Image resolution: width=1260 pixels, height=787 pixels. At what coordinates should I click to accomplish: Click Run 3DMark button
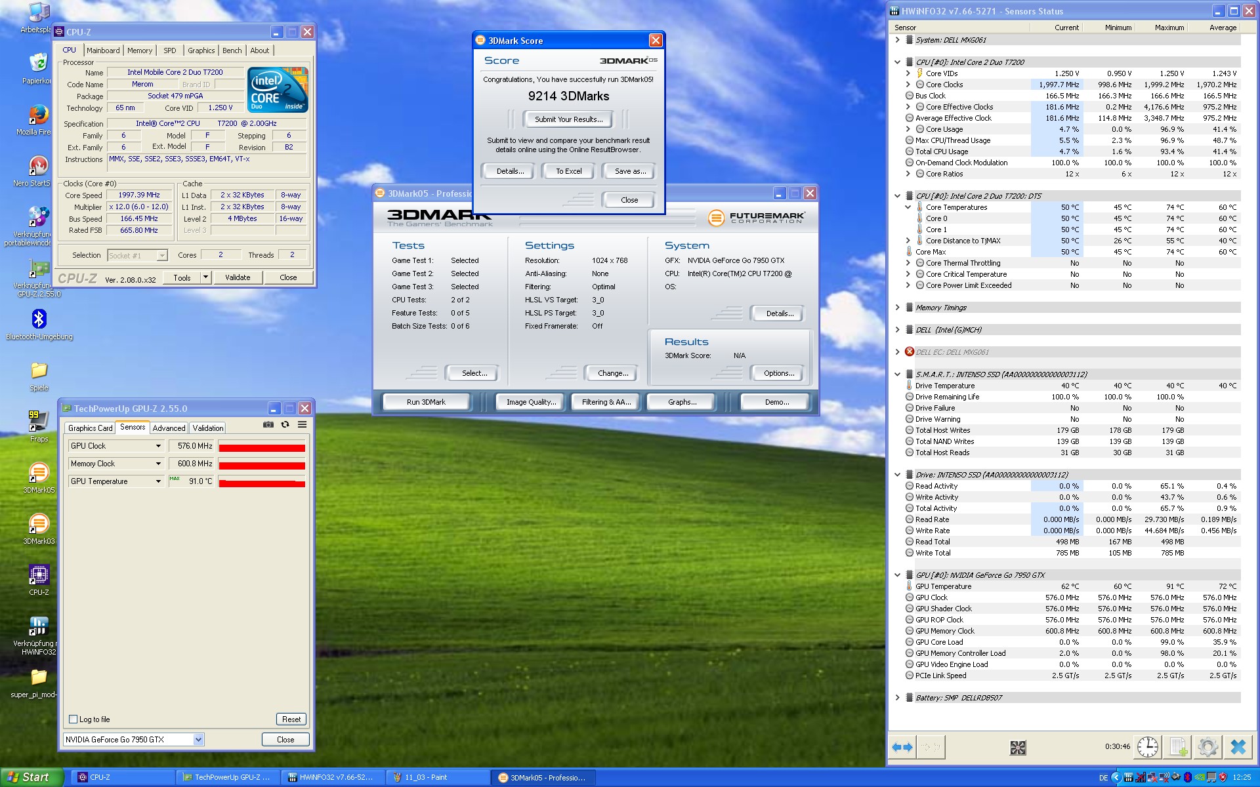tap(426, 402)
